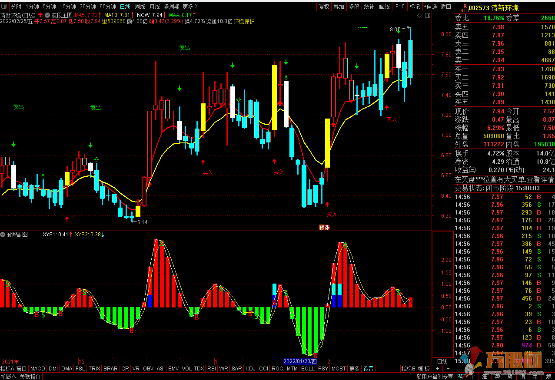
Task: Click the 环境保护 sector link
Action: tap(244, 21)
